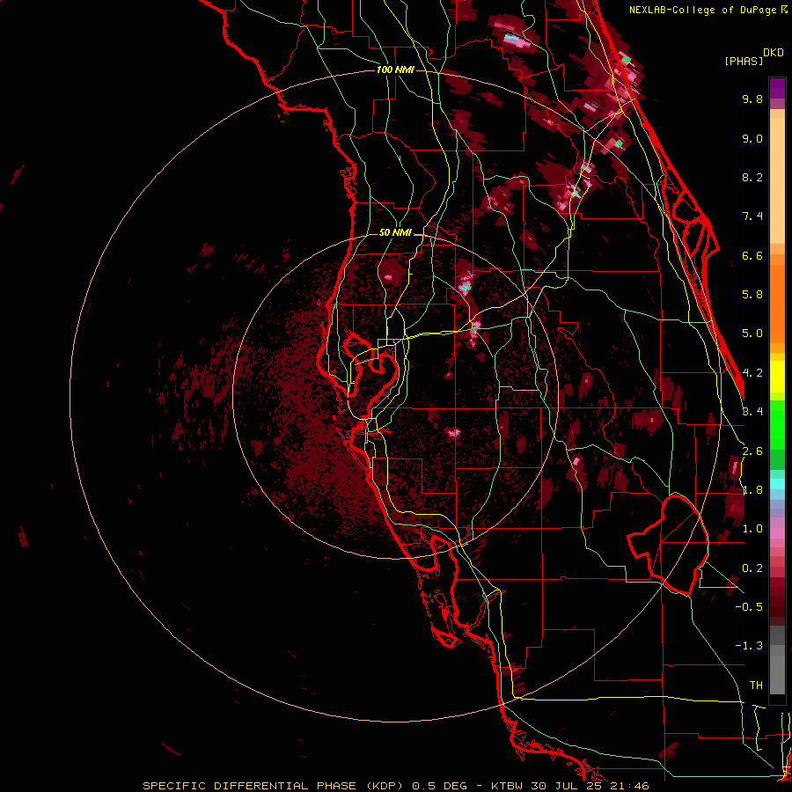Click the 1.0 scale value
Image resolution: width=792 pixels, height=792 pixels.
click(x=752, y=529)
